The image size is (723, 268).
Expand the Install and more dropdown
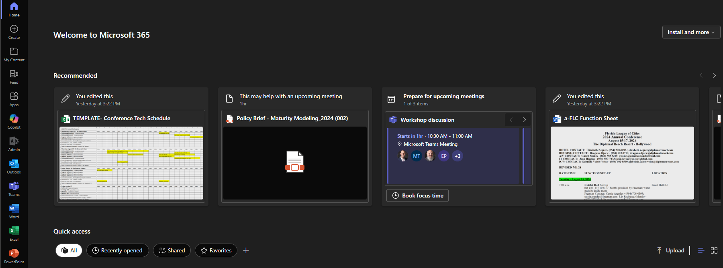pyautogui.click(x=691, y=32)
